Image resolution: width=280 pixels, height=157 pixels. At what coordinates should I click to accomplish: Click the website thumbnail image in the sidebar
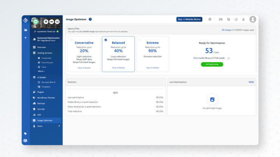coord(46,23)
